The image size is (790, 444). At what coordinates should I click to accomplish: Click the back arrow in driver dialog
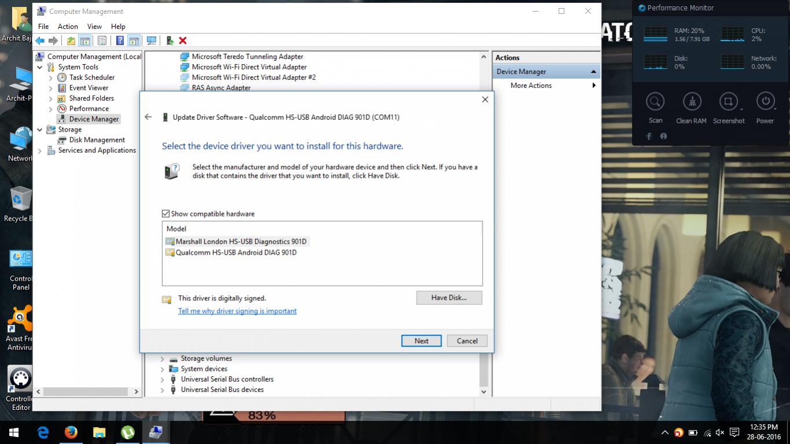148,117
